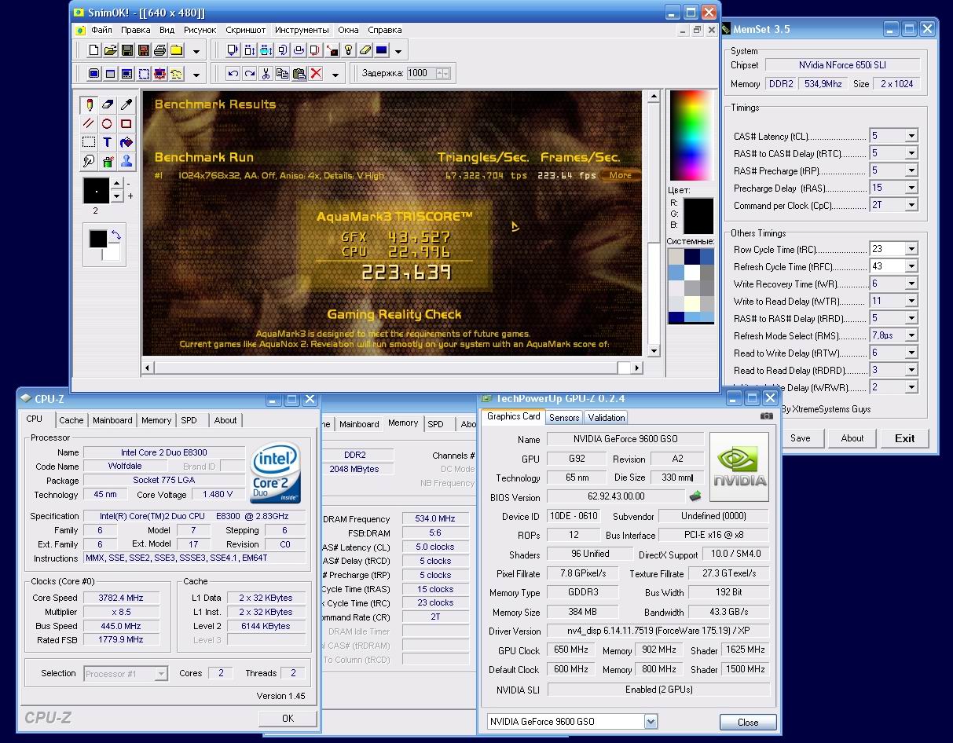Select the Rectangle drawing tool
This screenshot has height=743, width=953.
pyautogui.click(x=126, y=123)
